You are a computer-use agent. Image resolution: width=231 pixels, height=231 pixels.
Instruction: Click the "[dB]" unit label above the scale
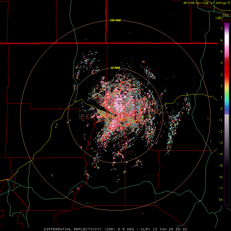tap(219, 18)
